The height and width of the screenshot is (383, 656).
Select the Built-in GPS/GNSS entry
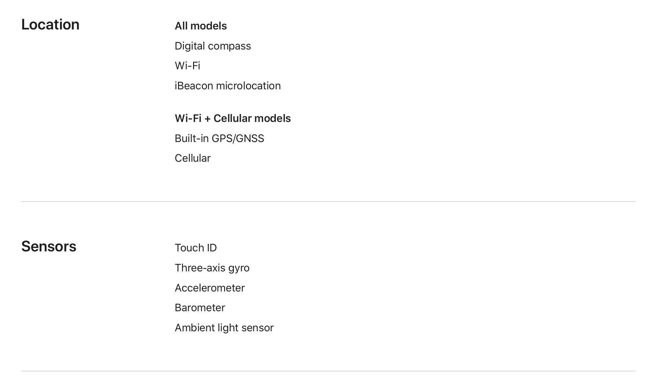(x=219, y=139)
